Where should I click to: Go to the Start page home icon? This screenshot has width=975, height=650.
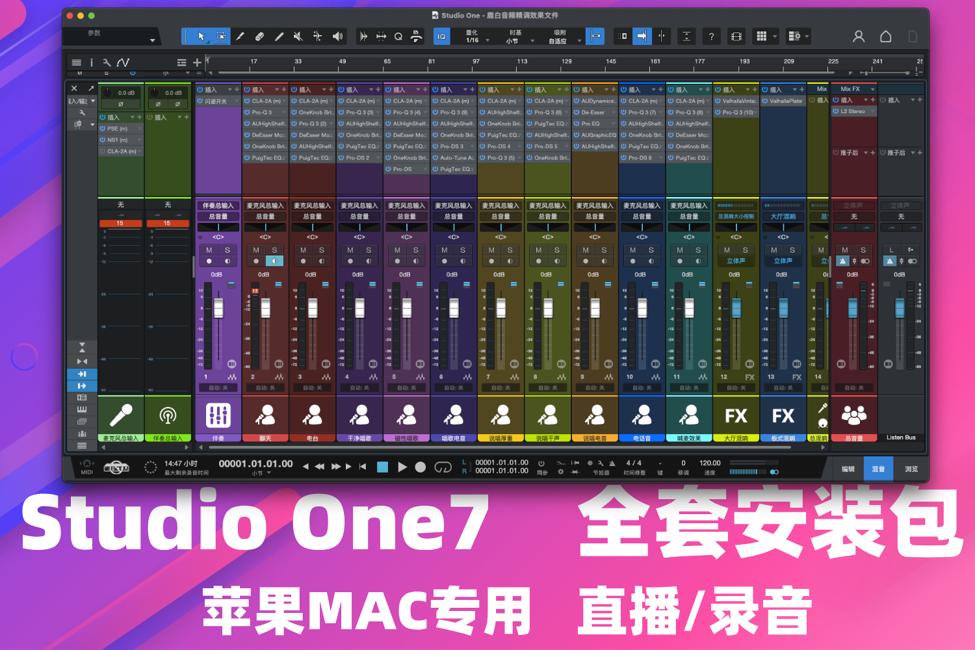tap(885, 36)
